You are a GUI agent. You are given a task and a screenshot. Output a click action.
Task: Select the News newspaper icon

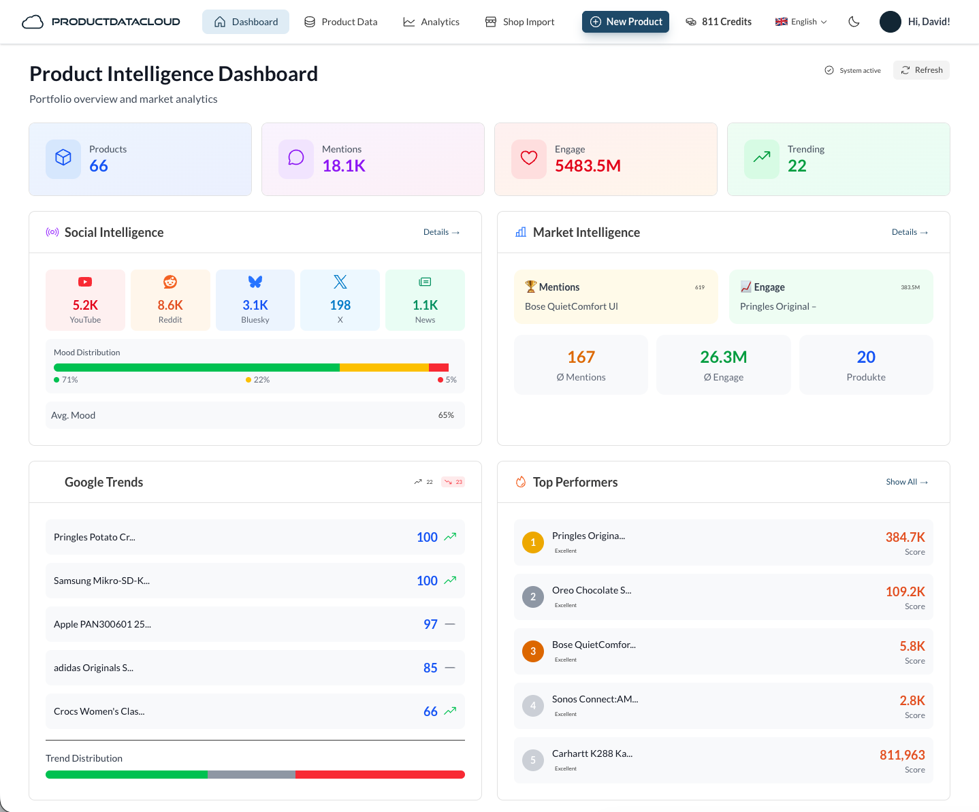click(x=425, y=282)
